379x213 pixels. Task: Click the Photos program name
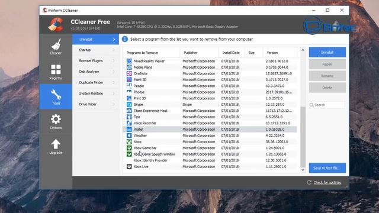pos(139,92)
